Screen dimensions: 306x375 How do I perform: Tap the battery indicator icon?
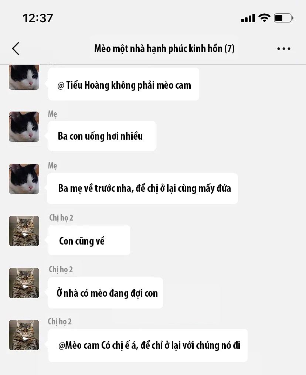tap(284, 18)
